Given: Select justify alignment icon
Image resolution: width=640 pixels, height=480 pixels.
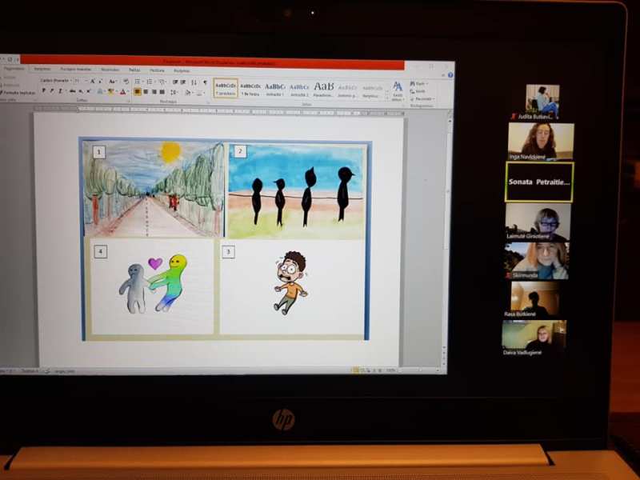Looking at the screenshot, I should (x=162, y=92).
